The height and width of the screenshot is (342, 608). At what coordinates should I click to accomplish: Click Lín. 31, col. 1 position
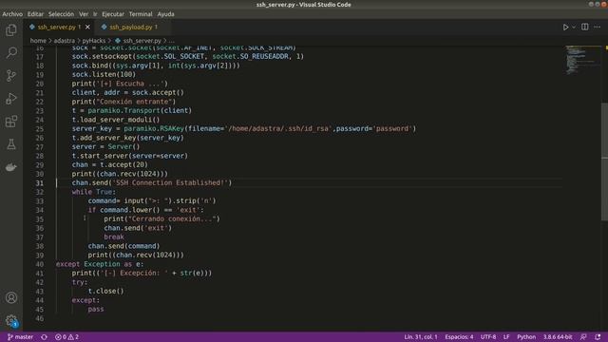click(x=421, y=337)
